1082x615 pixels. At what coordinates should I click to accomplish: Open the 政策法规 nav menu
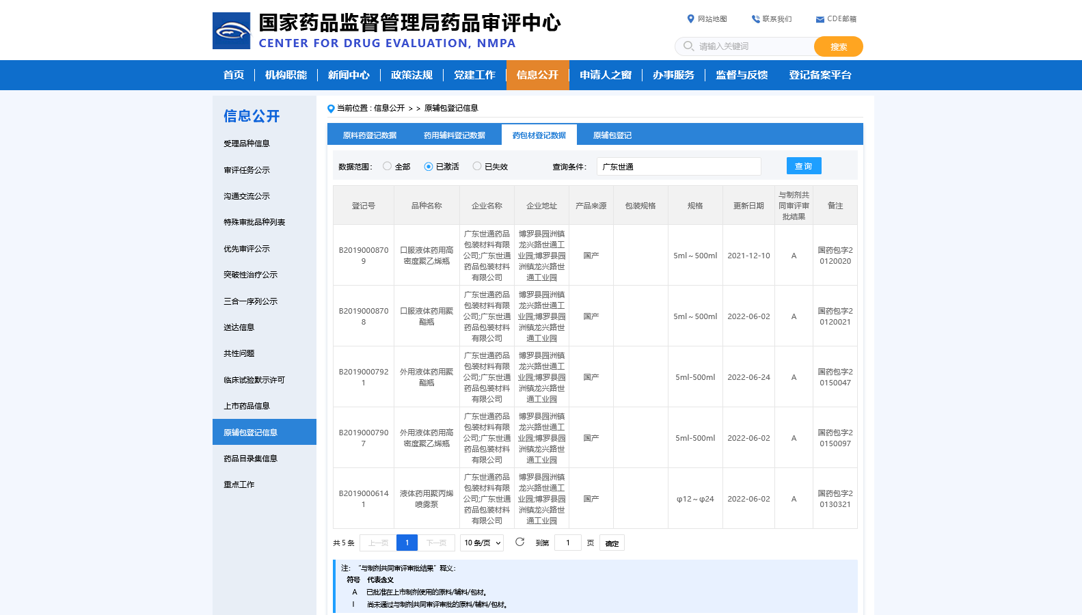(x=411, y=75)
